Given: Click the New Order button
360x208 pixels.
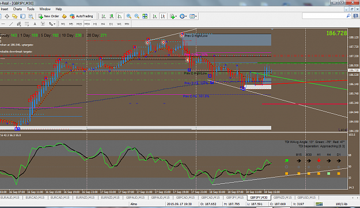Looking at the screenshot, I should [x=49, y=16].
